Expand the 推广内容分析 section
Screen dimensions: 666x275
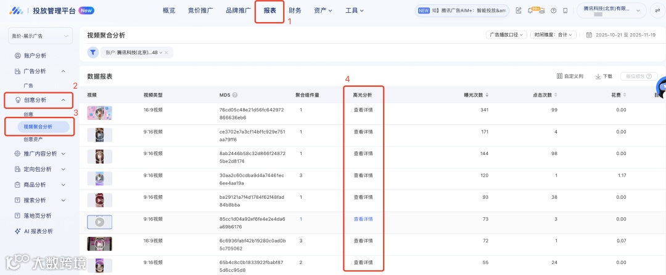coord(64,153)
